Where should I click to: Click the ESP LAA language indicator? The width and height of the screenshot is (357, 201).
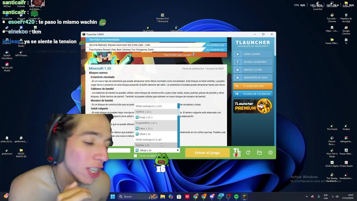tap(326, 197)
